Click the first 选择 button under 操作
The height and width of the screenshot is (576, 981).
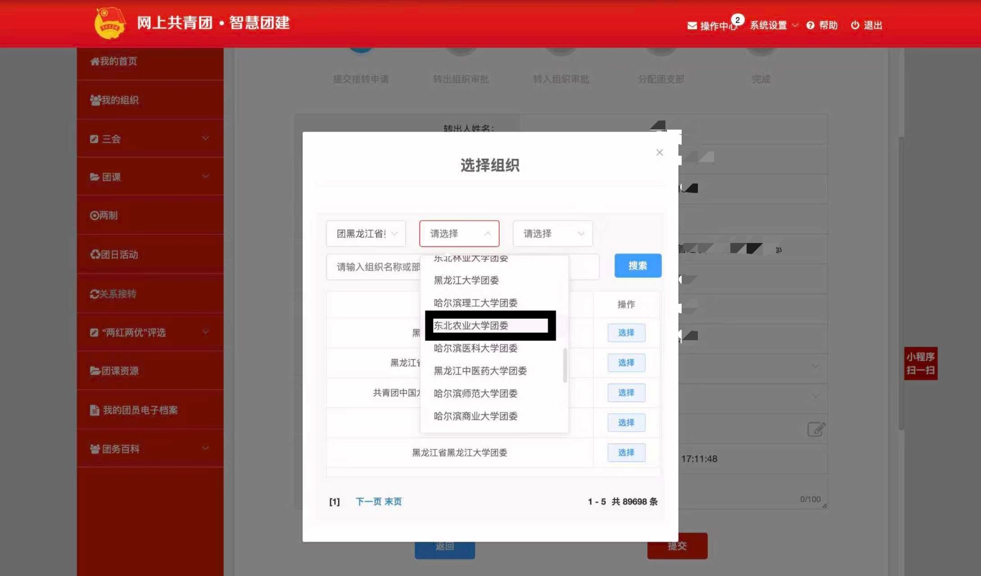(627, 332)
